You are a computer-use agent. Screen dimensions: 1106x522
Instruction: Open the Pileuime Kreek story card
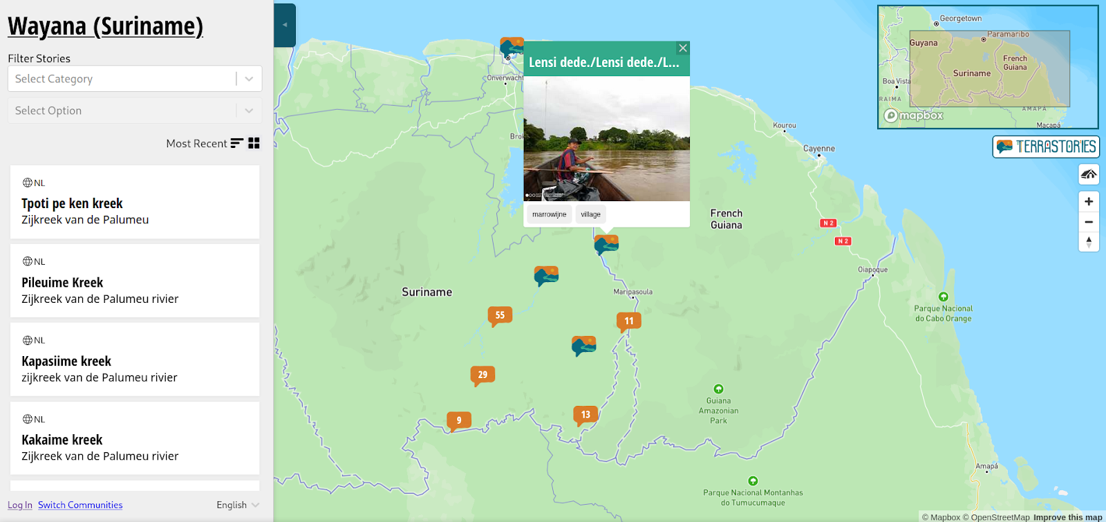coord(135,281)
